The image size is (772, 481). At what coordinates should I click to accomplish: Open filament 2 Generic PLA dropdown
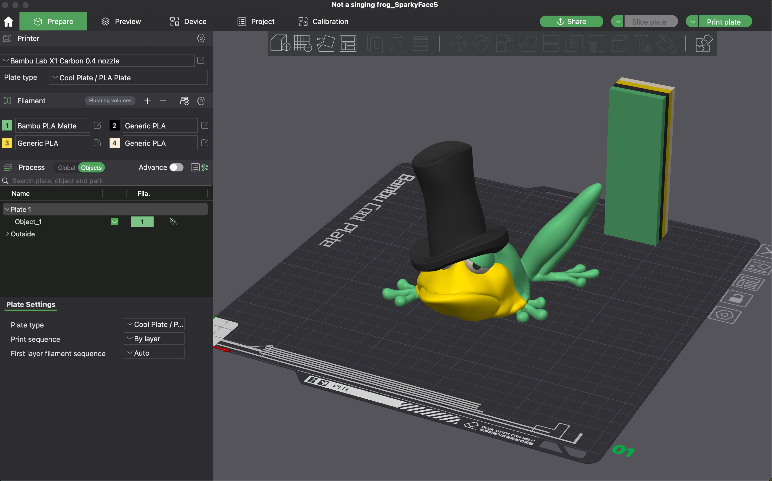pos(160,126)
